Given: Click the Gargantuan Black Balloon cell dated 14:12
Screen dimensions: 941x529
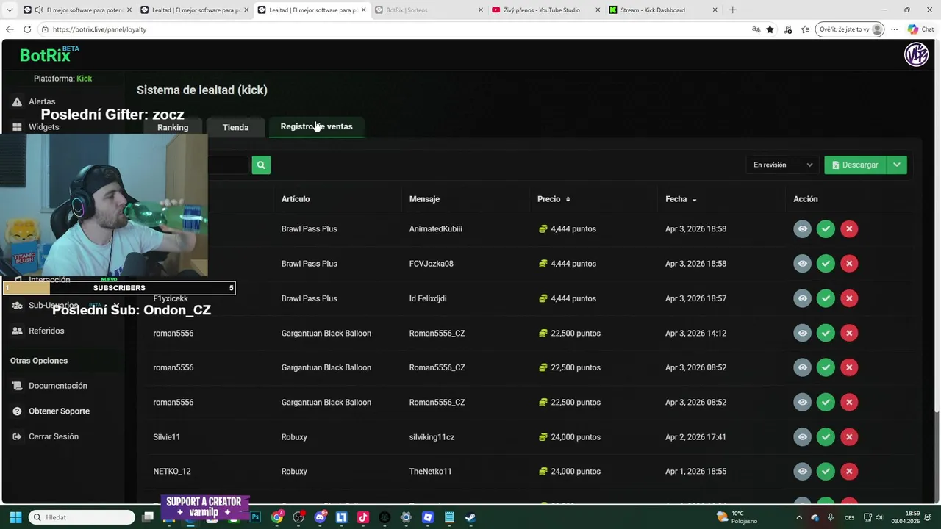Looking at the screenshot, I should click(326, 334).
